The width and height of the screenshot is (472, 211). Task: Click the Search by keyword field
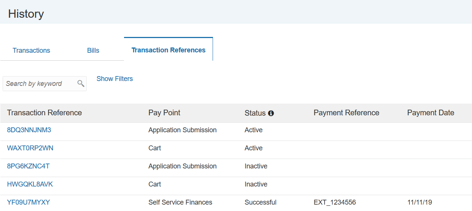(x=40, y=84)
